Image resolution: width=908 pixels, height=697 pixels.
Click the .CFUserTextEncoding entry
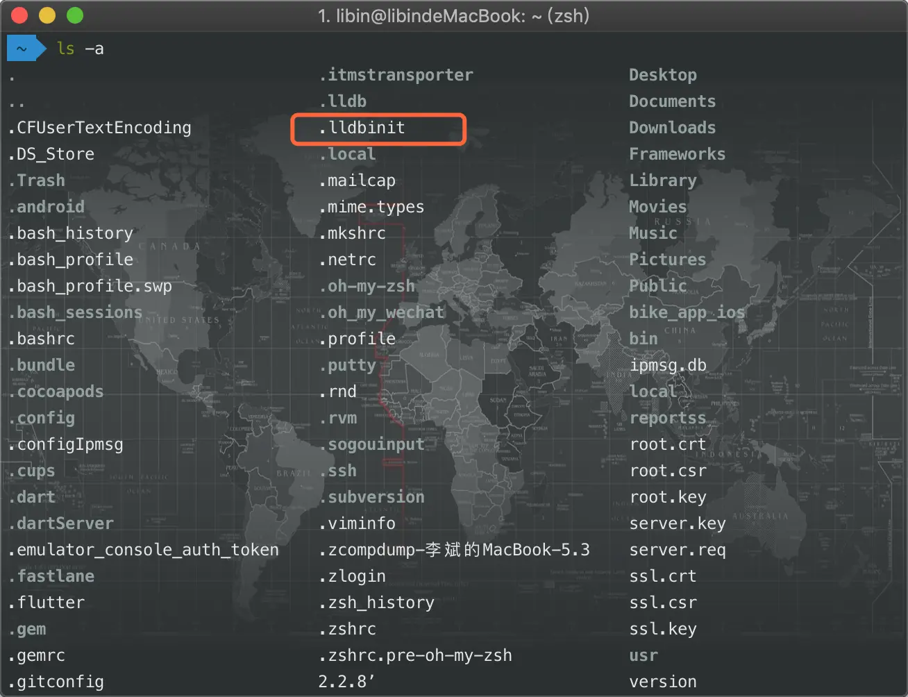point(100,128)
